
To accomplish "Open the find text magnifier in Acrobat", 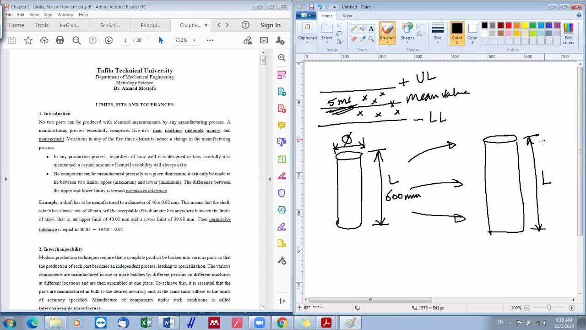I will pyautogui.click(x=76, y=40).
